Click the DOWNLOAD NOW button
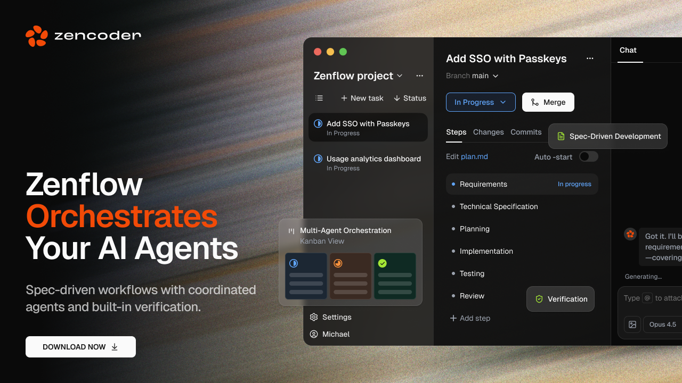 [x=80, y=347]
